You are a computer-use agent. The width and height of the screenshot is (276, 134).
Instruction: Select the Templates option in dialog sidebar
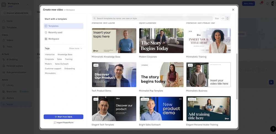point(63,26)
